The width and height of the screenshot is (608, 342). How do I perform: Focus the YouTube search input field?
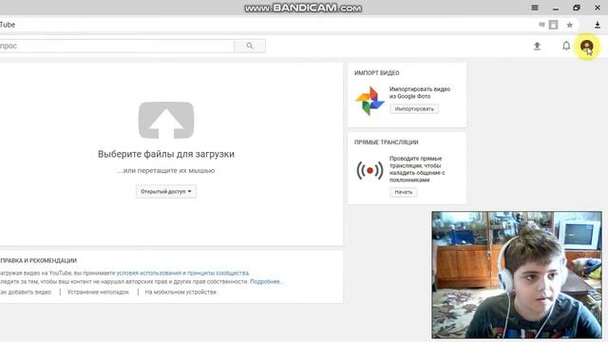coord(117,46)
